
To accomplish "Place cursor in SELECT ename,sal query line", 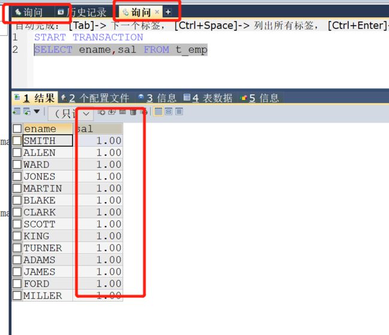I will [x=120, y=50].
